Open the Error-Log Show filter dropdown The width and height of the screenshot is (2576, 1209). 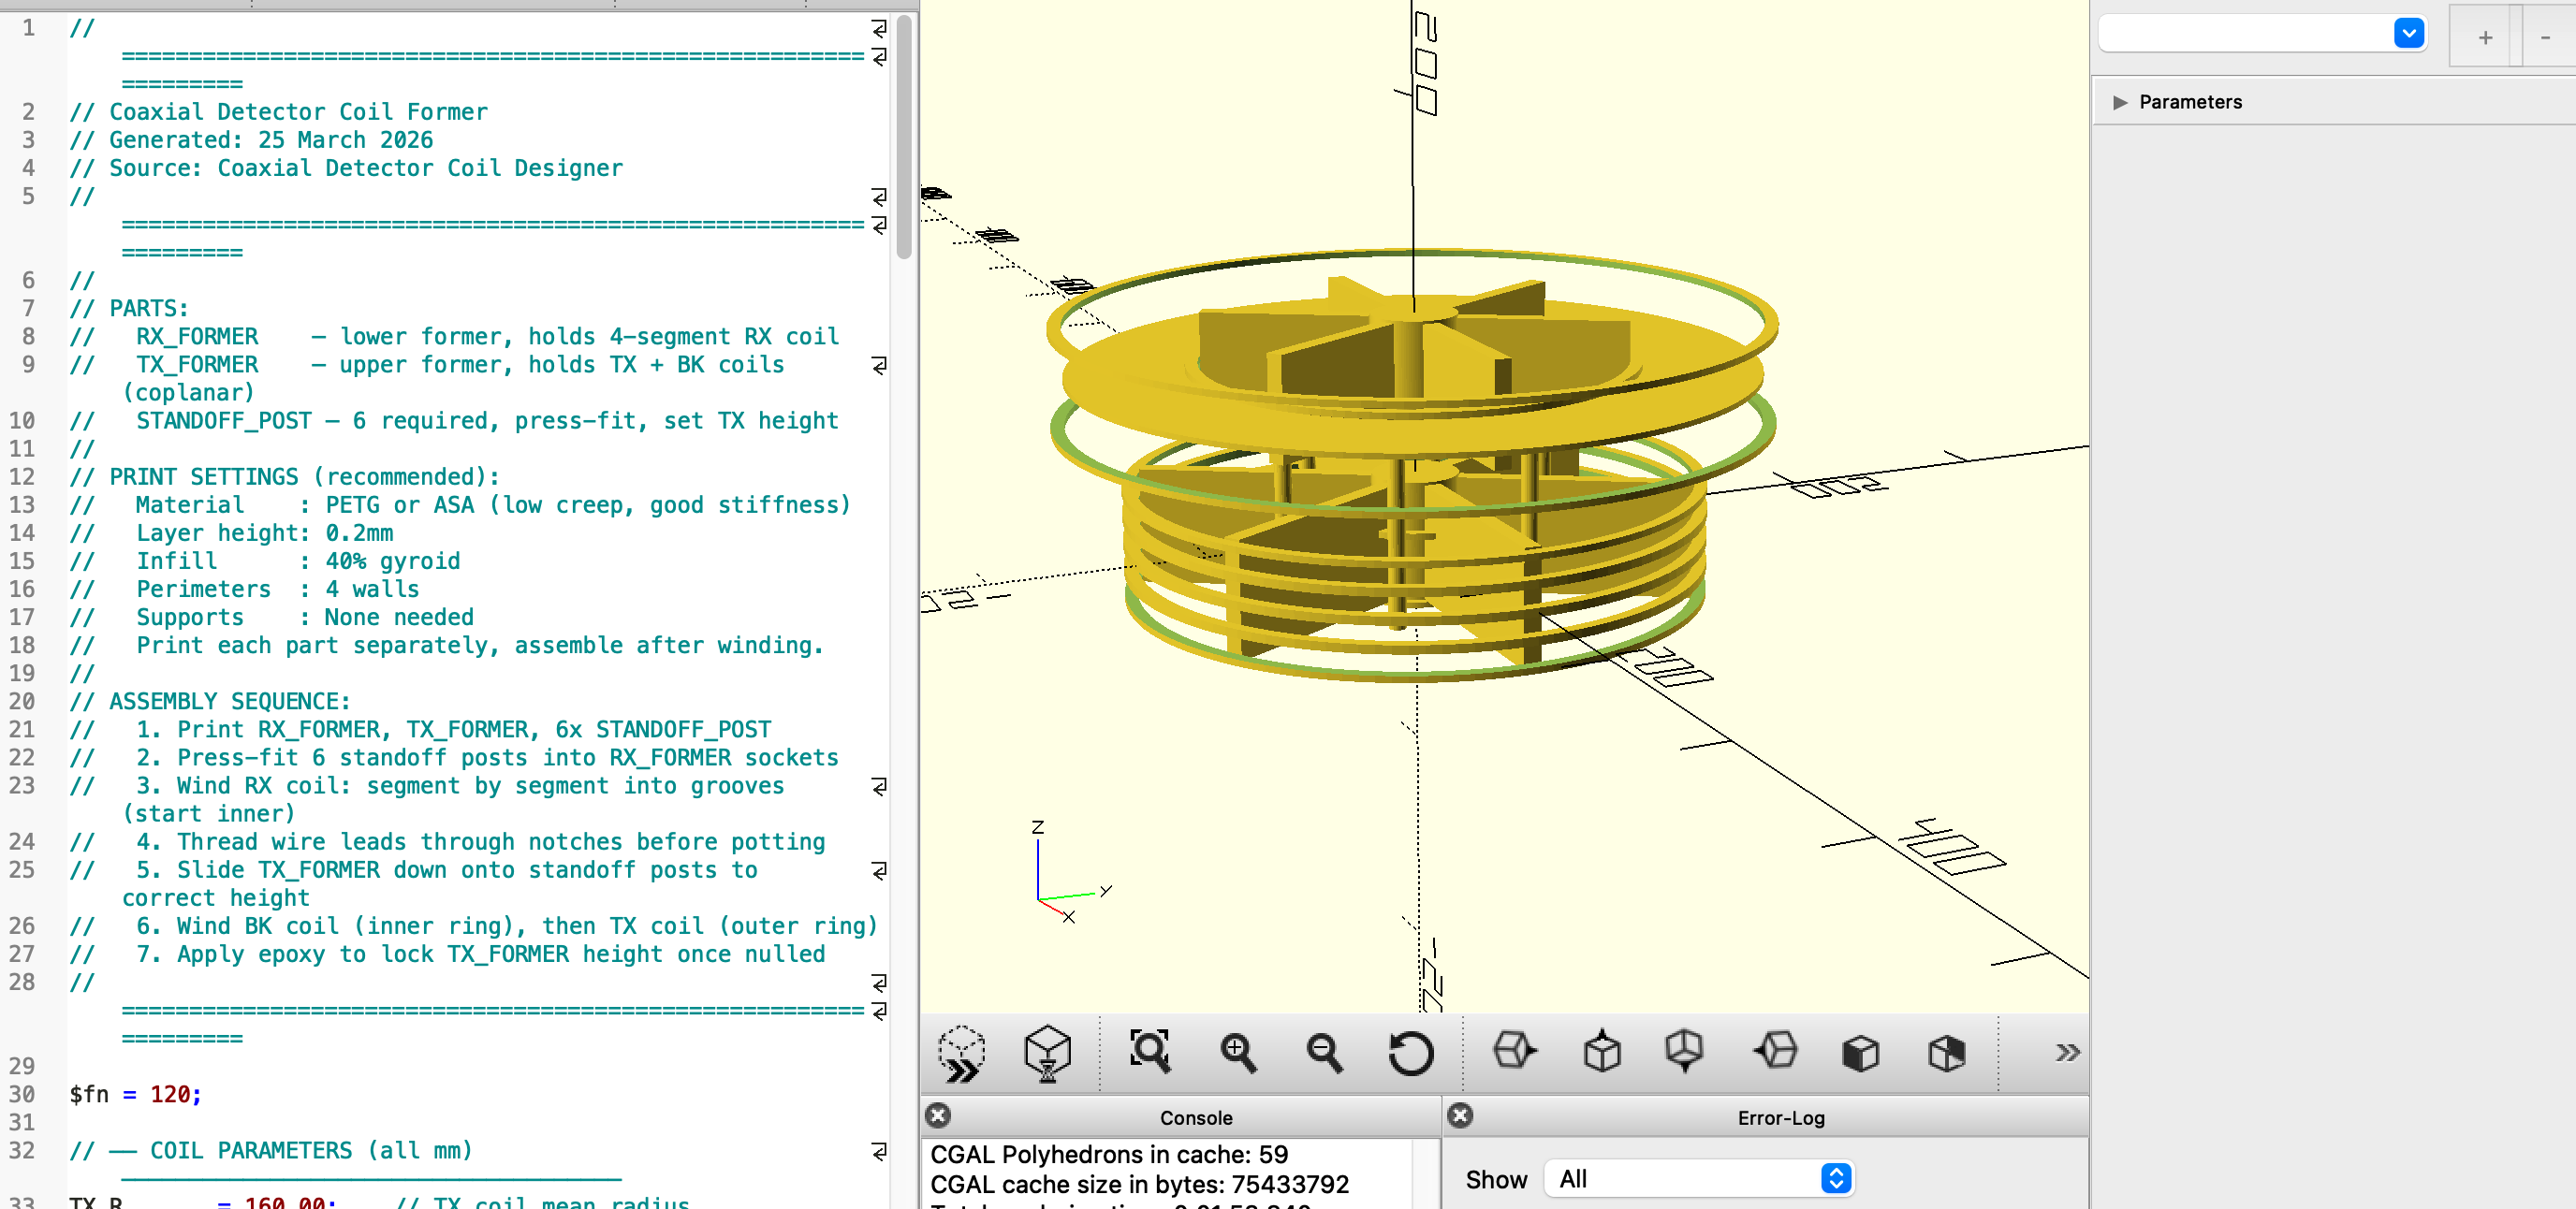pyautogui.click(x=1698, y=1179)
